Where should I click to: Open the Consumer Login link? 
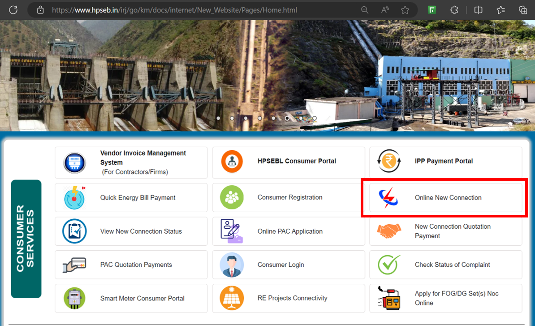[280, 265]
